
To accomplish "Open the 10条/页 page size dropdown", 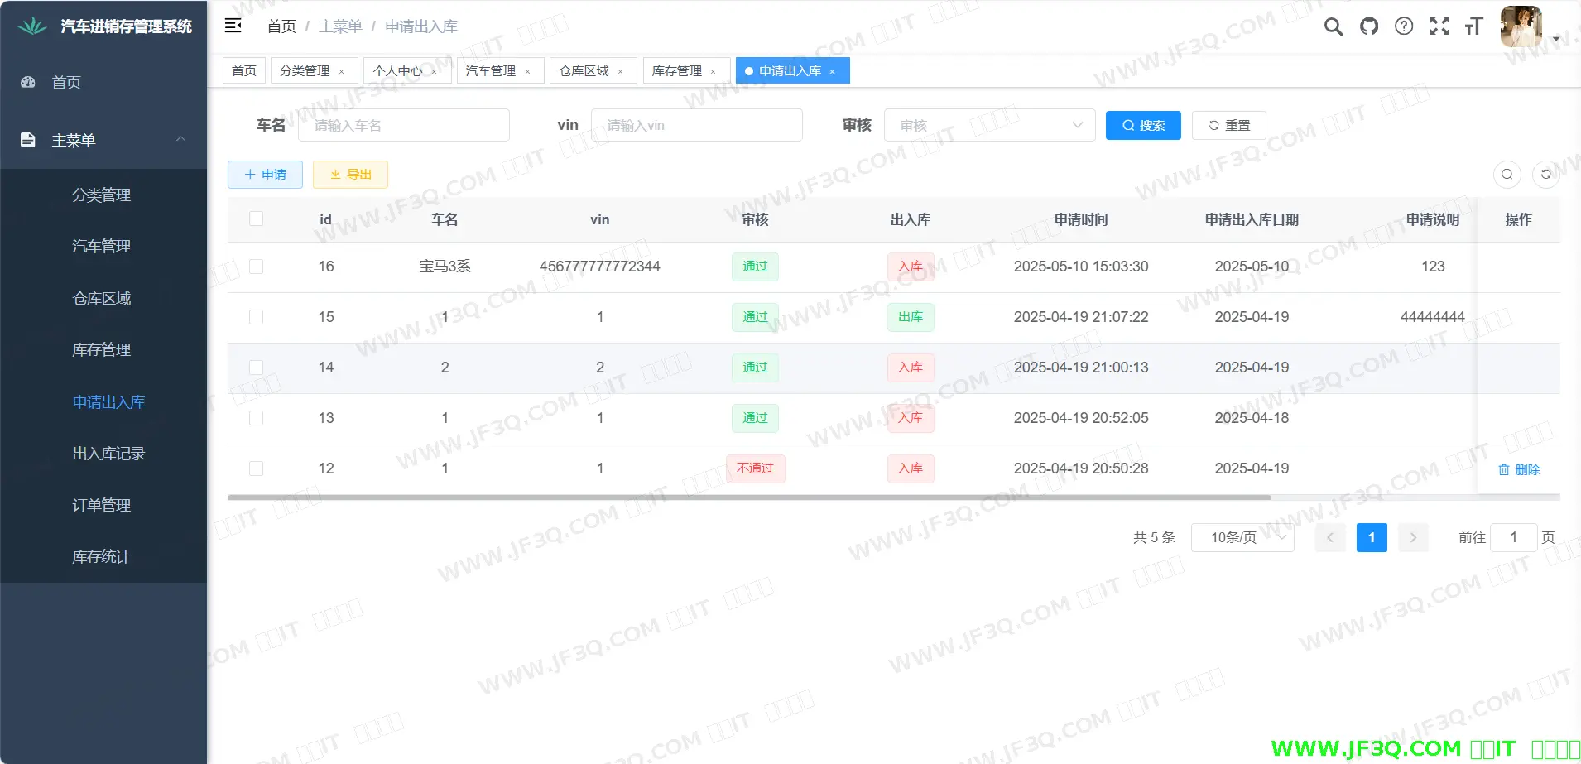I will 1242,537.
